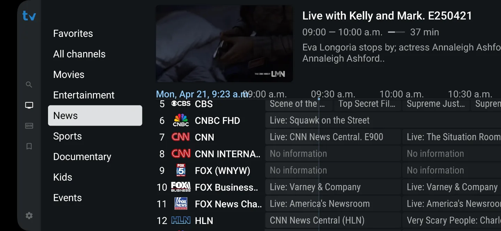Open the DVR recordings icon

pos(29,126)
